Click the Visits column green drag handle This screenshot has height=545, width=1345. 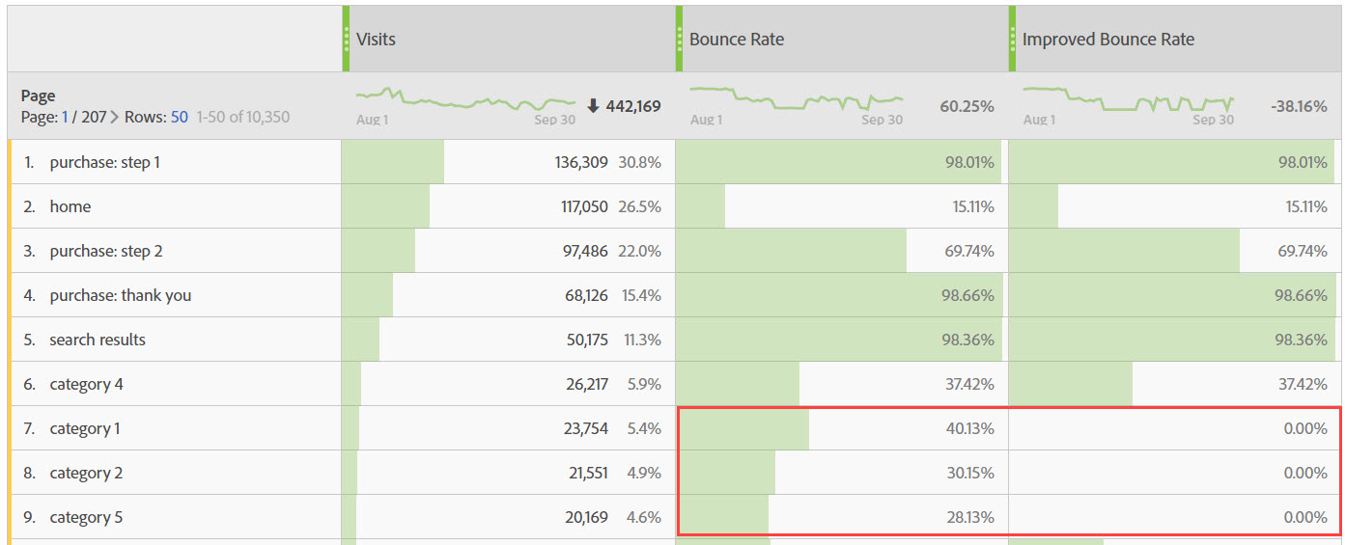[x=346, y=40]
